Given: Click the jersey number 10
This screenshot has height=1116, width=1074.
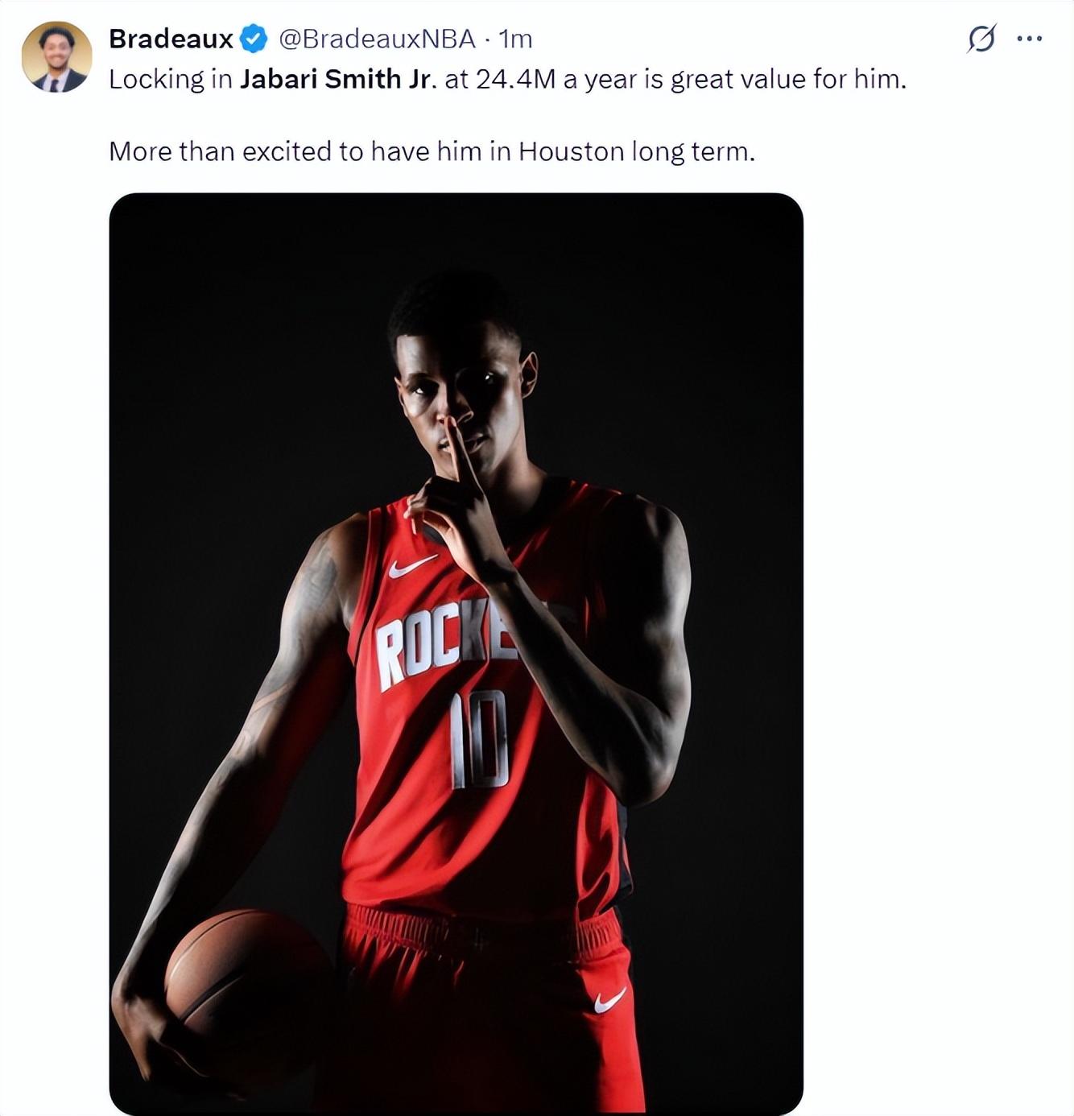Looking at the screenshot, I should click(x=479, y=739).
